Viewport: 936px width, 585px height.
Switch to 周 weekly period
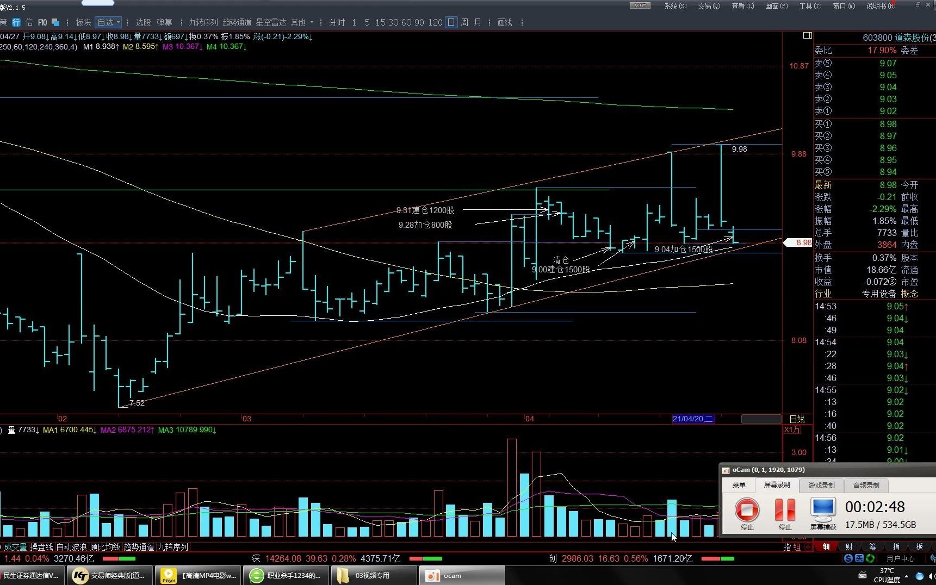click(x=464, y=22)
